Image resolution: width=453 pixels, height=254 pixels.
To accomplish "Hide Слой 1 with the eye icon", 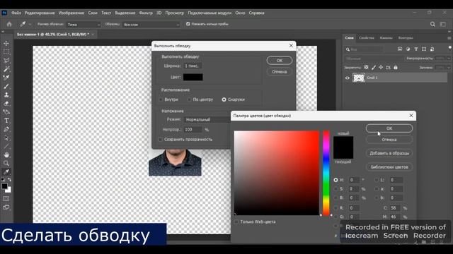I will pyautogui.click(x=348, y=78).
